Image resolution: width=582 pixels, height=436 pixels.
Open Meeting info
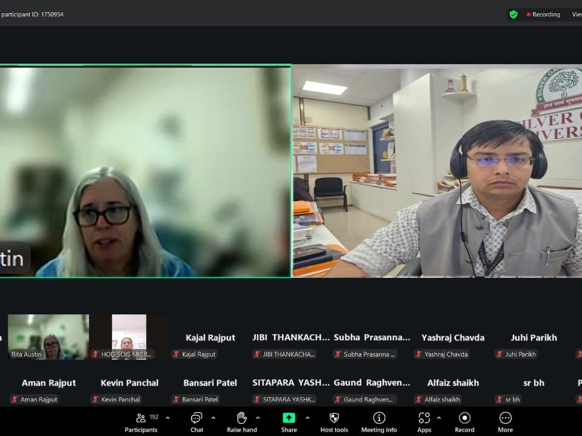379,418
